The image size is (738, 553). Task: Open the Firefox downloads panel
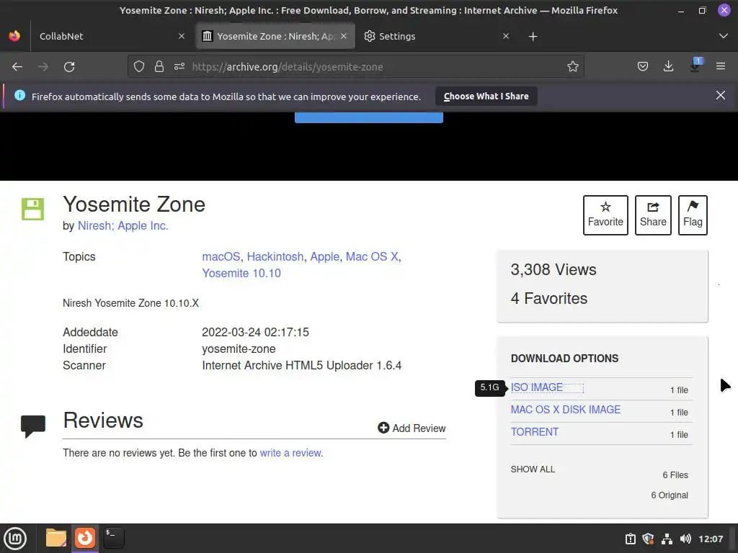click(x=668, y=67)
